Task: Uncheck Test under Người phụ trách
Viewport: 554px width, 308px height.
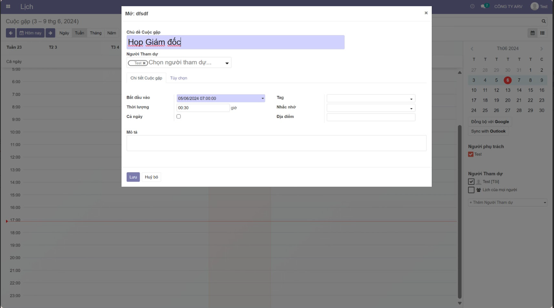Action: pyautogui.click(x=471, y=154)
